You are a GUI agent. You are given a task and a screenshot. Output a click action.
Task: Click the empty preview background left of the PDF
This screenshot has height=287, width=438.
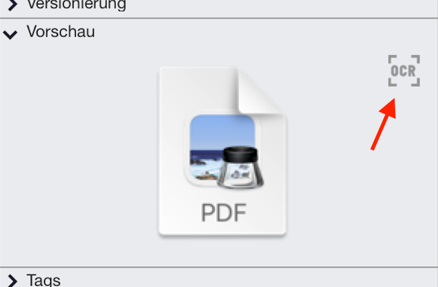click(78, 151)
